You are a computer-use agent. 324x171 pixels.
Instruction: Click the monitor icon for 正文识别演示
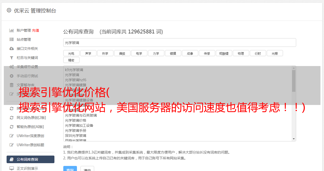[x=12, y=168]
